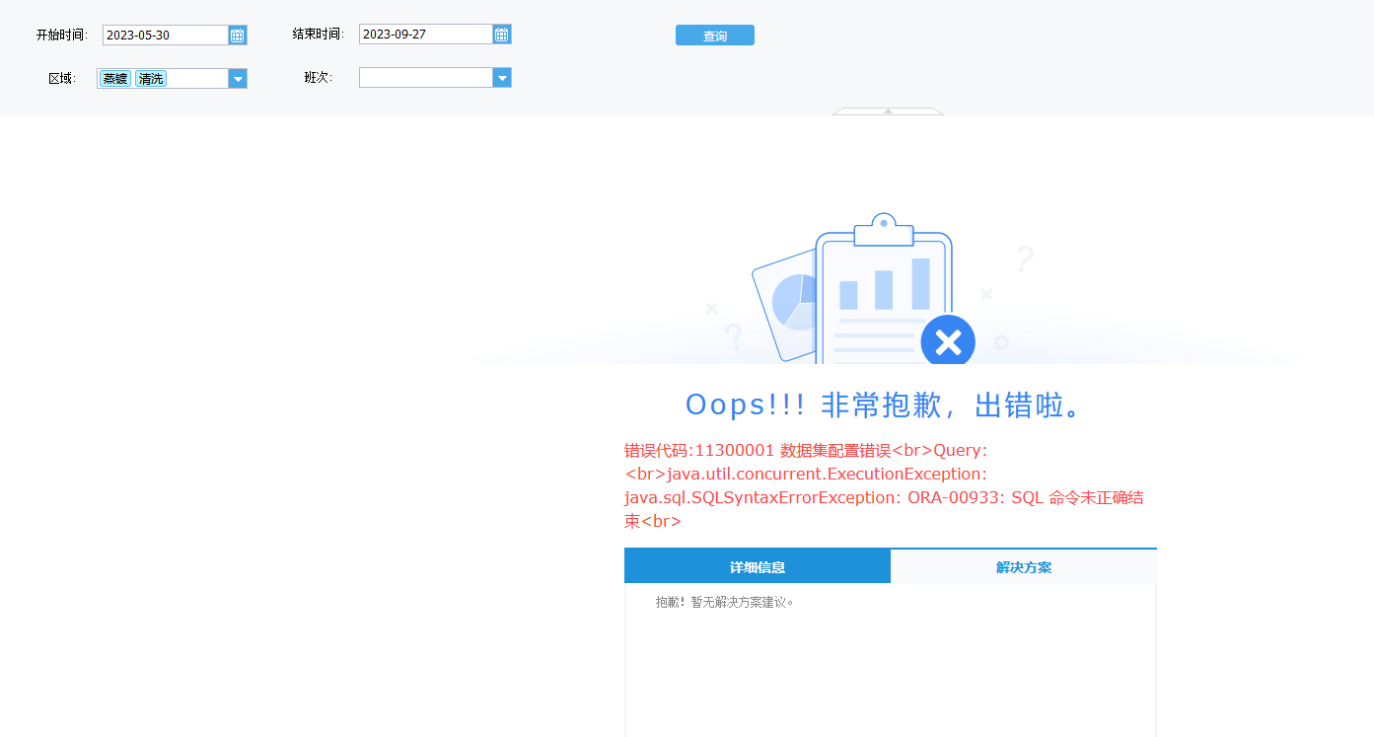Image resolution: width=1374 pixels, height=737 pixels.
Task: Expand the 班次 dropdown arrow
Action: tap(501, 78)
